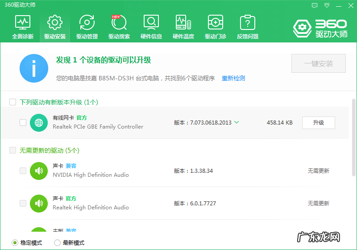Click the 升级 upgrade button
Image resolution: width=357 pixels, height=250 pixels.
(319, 123)
